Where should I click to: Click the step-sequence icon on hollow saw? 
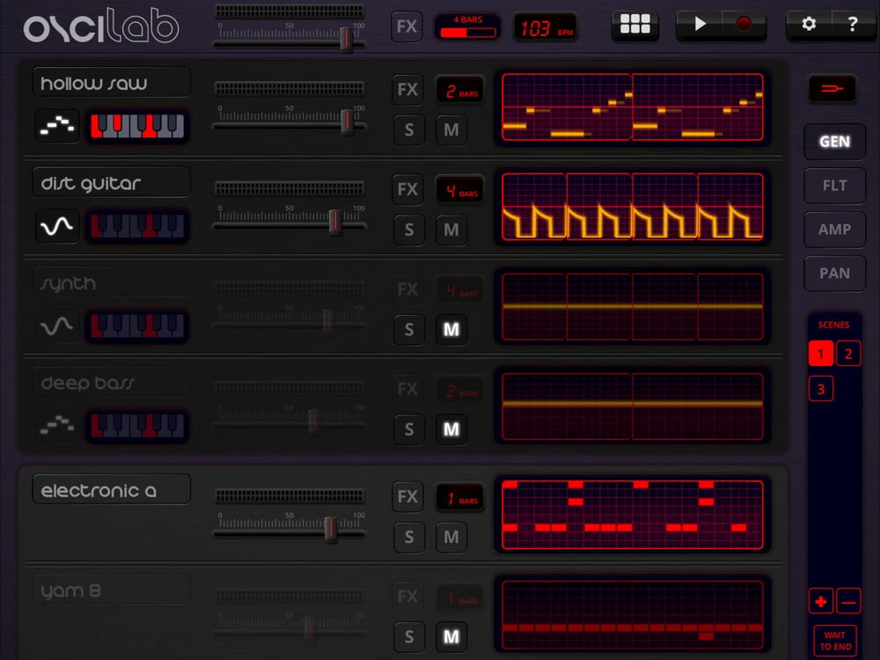tap(57, 127)
